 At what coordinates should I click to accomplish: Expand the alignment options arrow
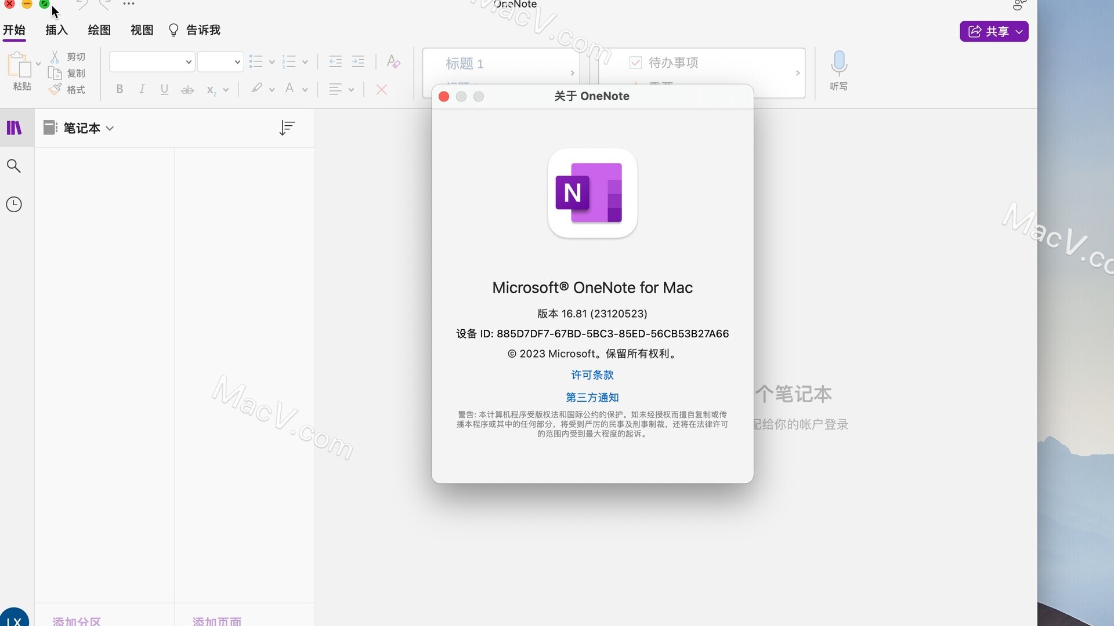click(351, 90)
